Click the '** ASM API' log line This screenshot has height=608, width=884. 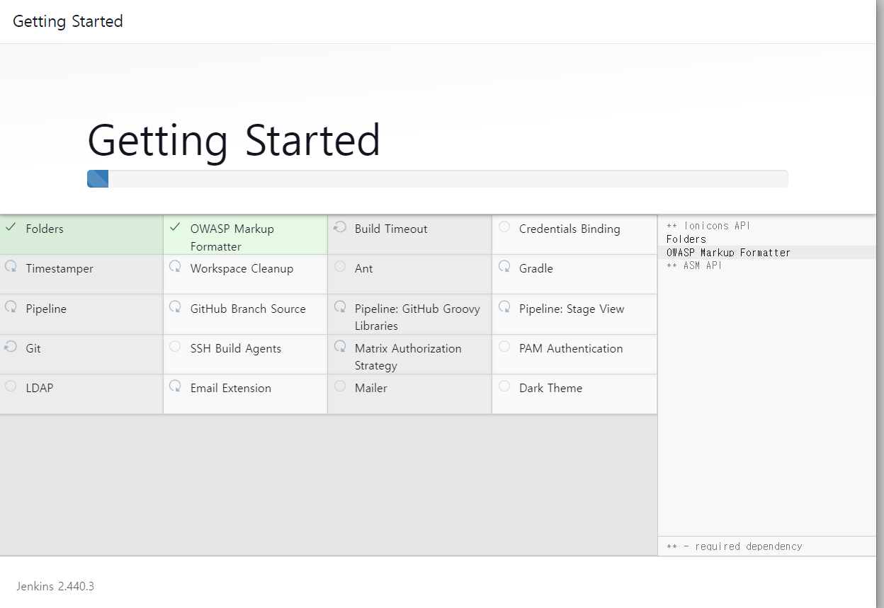[693, 265]
